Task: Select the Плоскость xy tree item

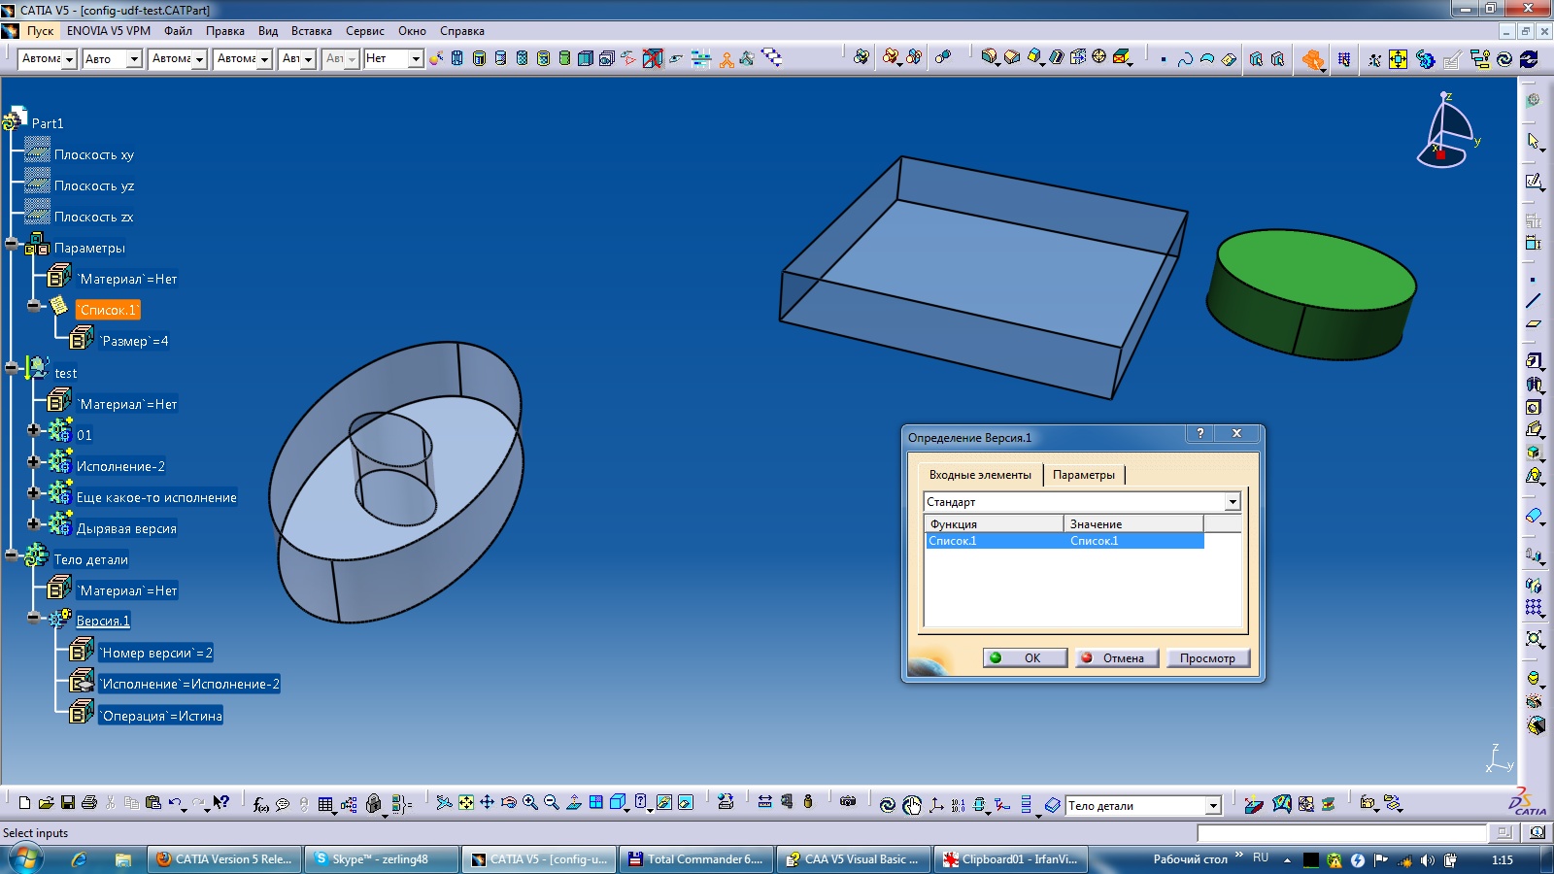Action: pos(94,154)
